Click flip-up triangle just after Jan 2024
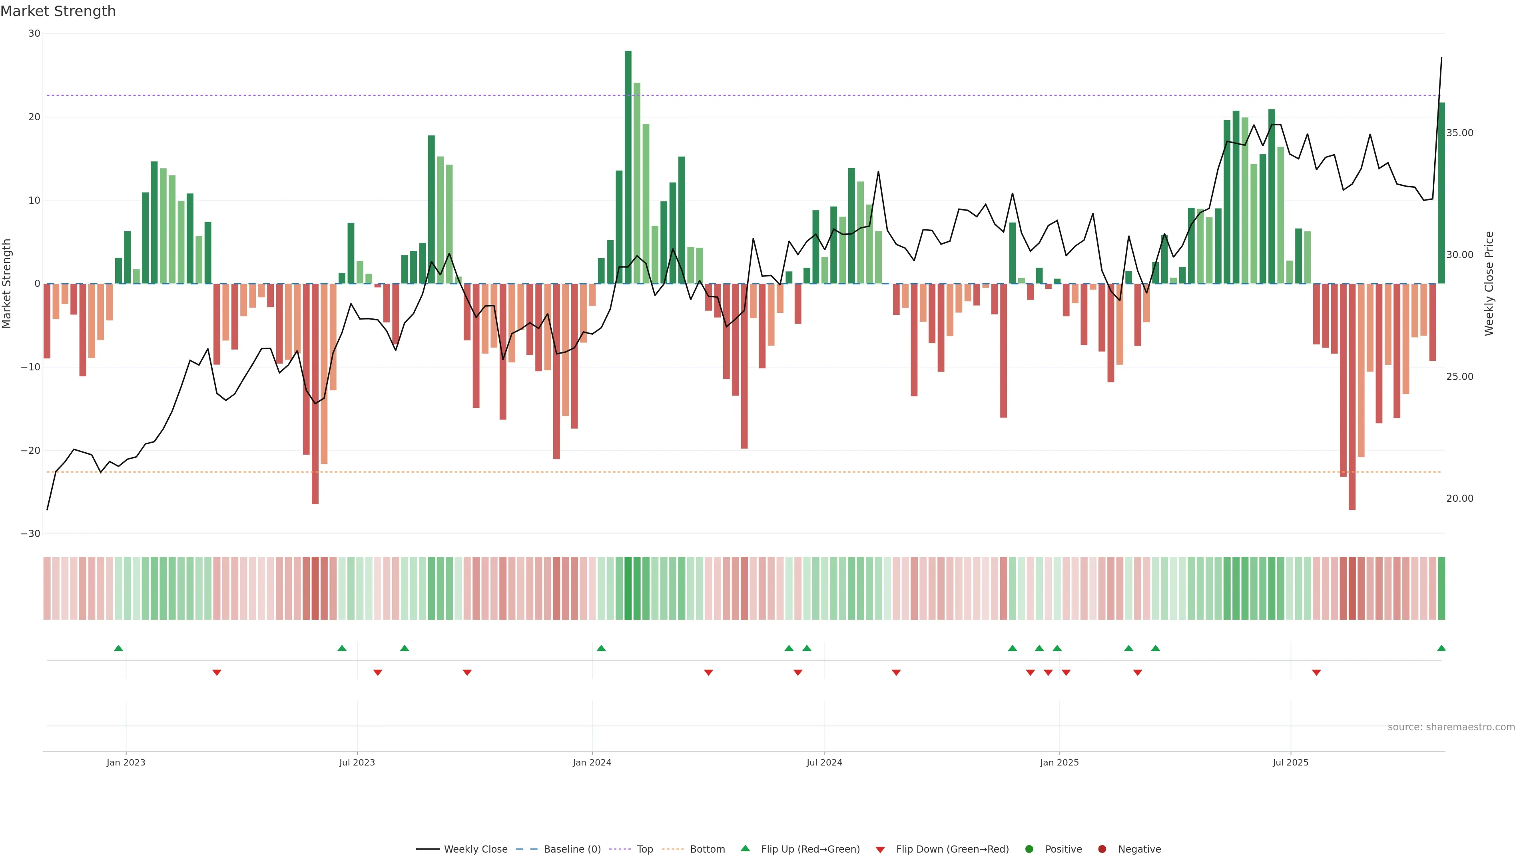 point(601,648)
